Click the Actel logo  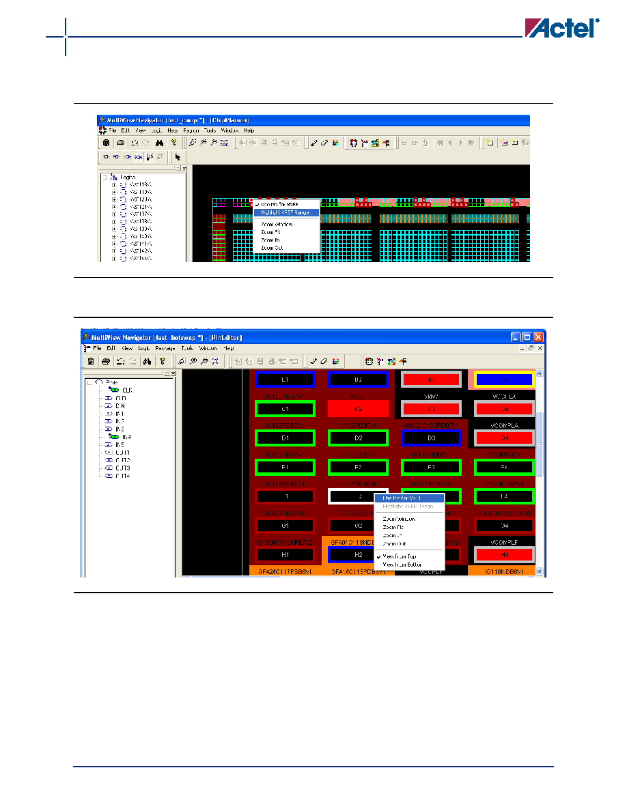coord(562,28)
